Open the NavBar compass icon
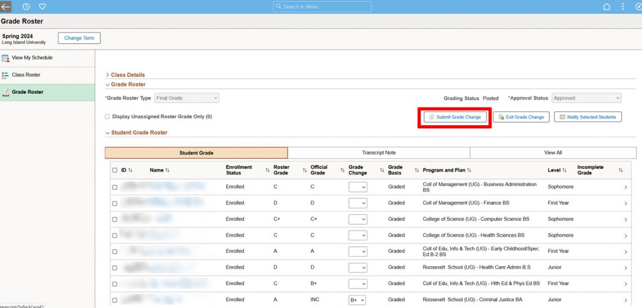This screenshot has width=642, height=308. click(x=638, y=6)
